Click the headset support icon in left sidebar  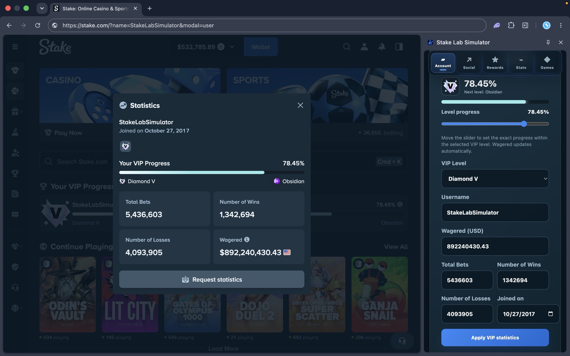(15, 287)
